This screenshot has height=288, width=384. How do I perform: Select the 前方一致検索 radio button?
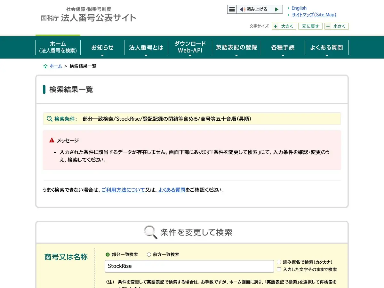[149, 255]
